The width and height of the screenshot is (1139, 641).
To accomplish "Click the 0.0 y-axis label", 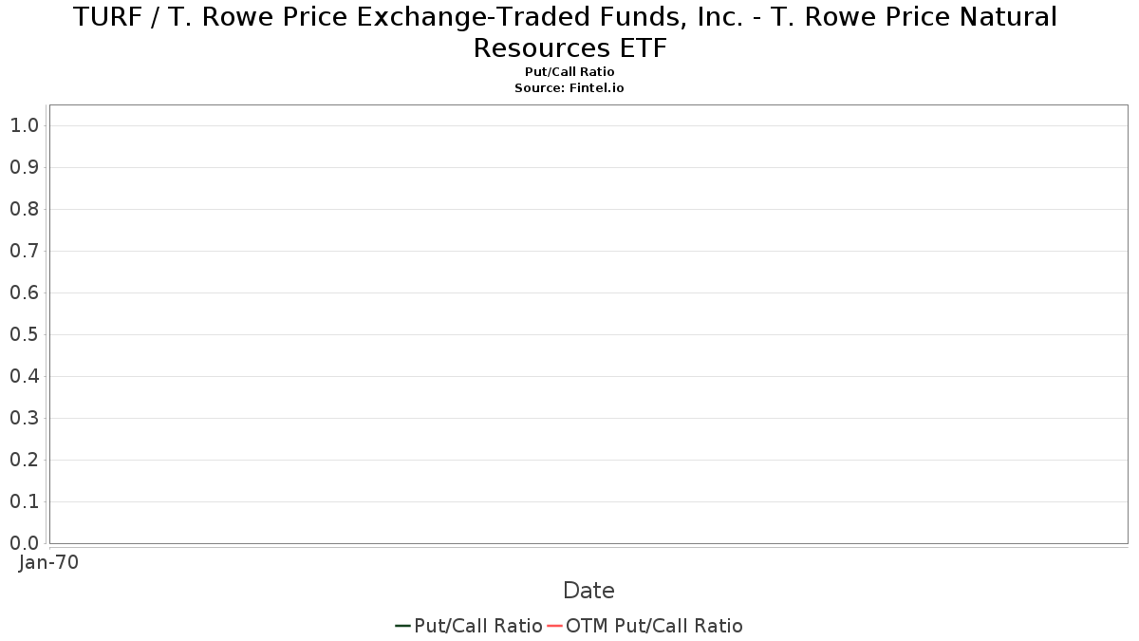I will (24, 543).
